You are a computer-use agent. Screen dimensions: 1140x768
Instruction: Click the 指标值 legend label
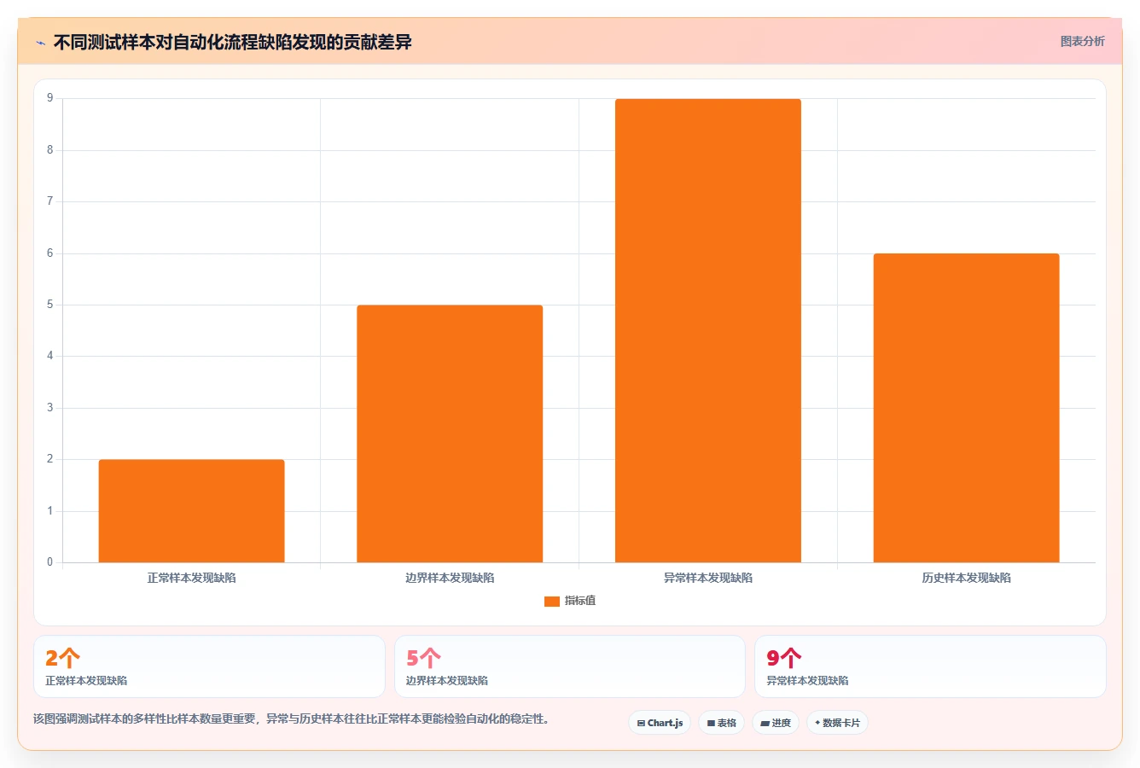click(x=580, y=601)
